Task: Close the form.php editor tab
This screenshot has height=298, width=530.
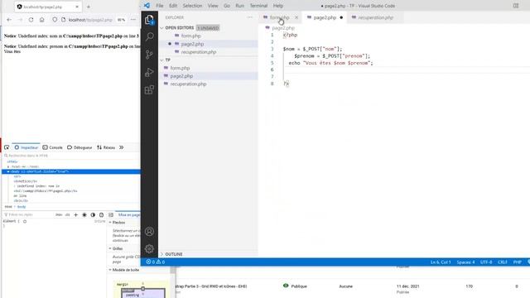Action: click(296, 17)
